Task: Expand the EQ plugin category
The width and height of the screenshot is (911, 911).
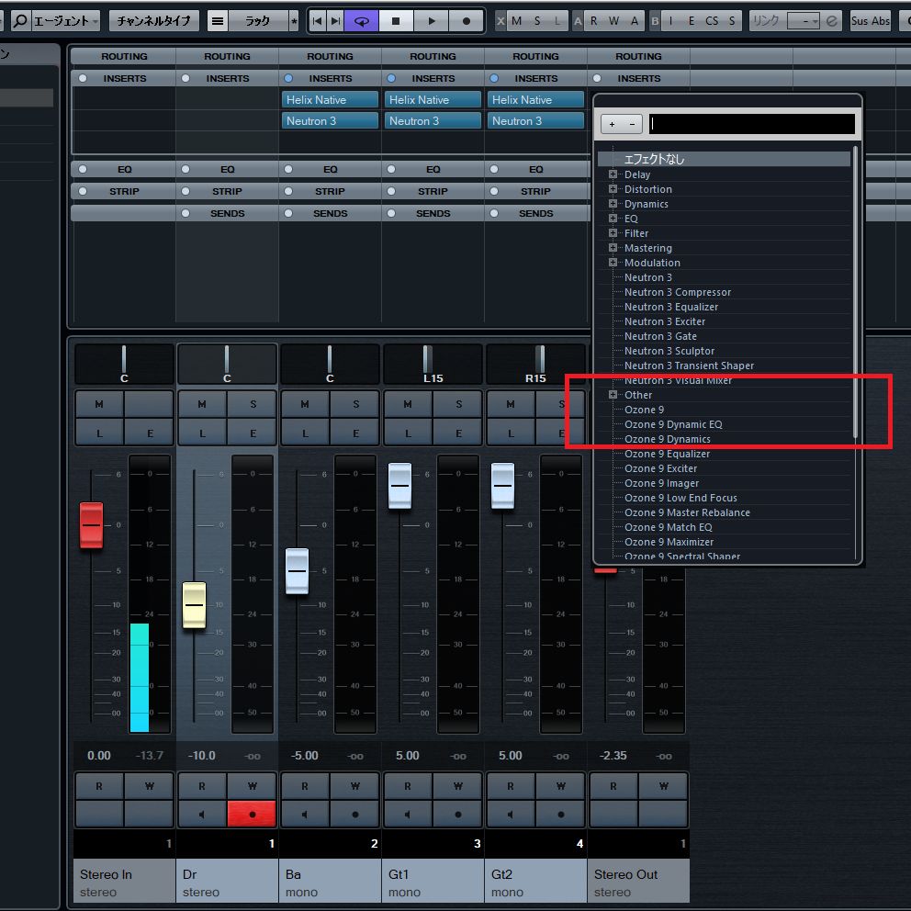Action: click(x=613, y=218)
